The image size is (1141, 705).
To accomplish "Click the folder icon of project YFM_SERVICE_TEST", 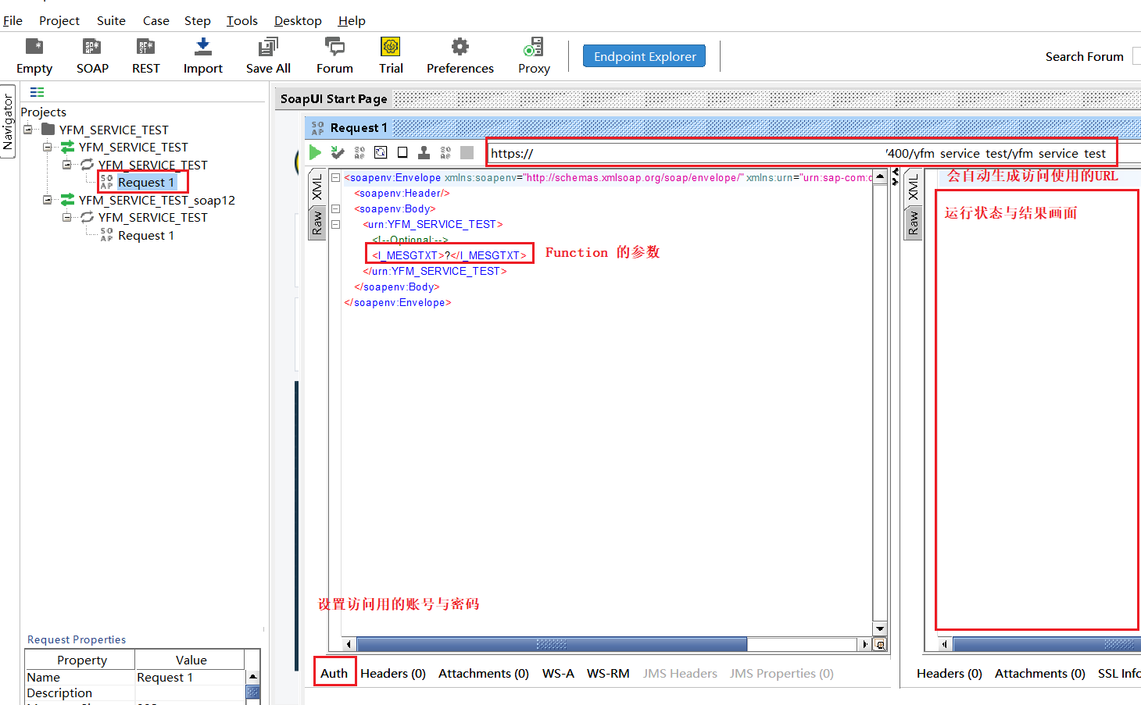I will pos(48,129).
